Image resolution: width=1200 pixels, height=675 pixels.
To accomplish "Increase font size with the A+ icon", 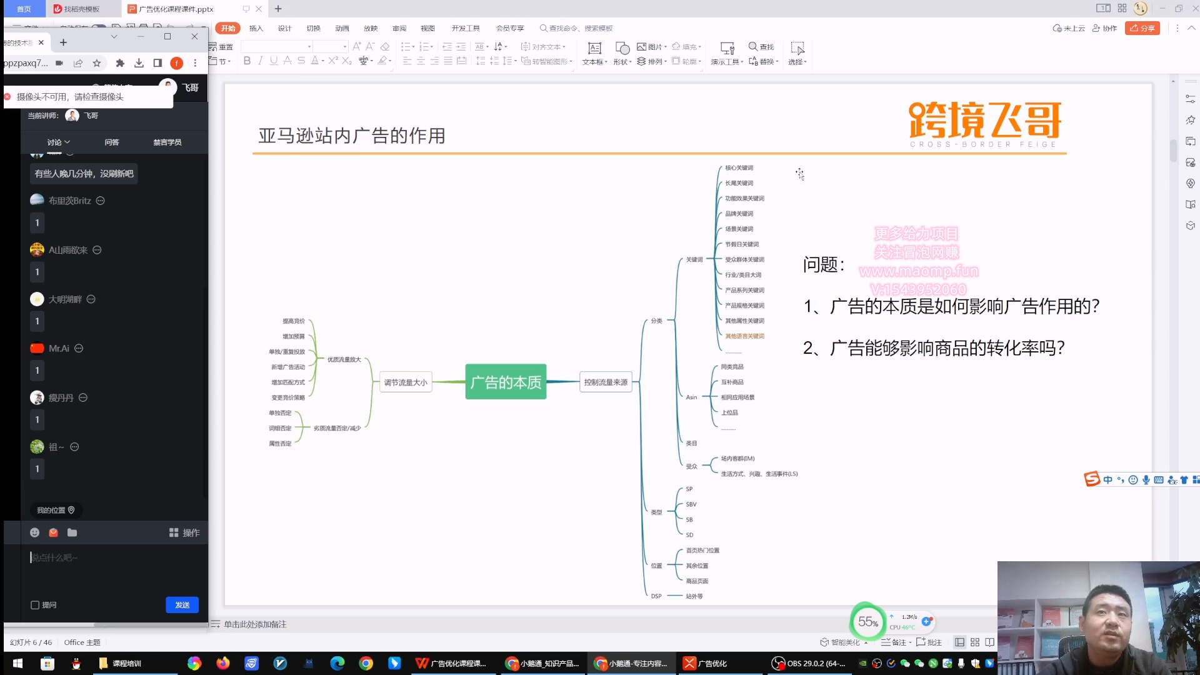I will click(357, 47).
